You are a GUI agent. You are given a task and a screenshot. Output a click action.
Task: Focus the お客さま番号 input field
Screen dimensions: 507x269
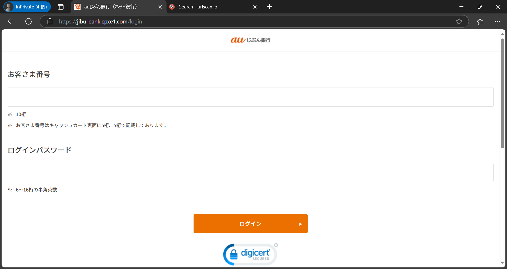(250, 97)
